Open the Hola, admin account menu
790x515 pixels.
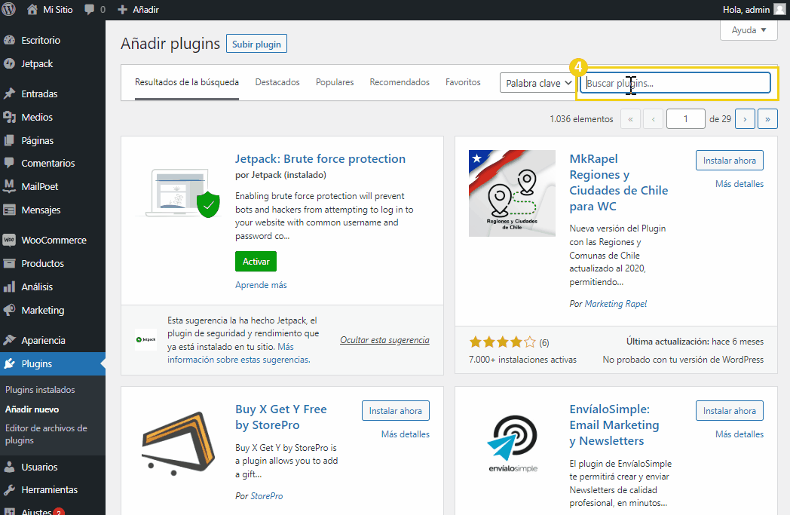pyautogui.click(x=755, y=10)
